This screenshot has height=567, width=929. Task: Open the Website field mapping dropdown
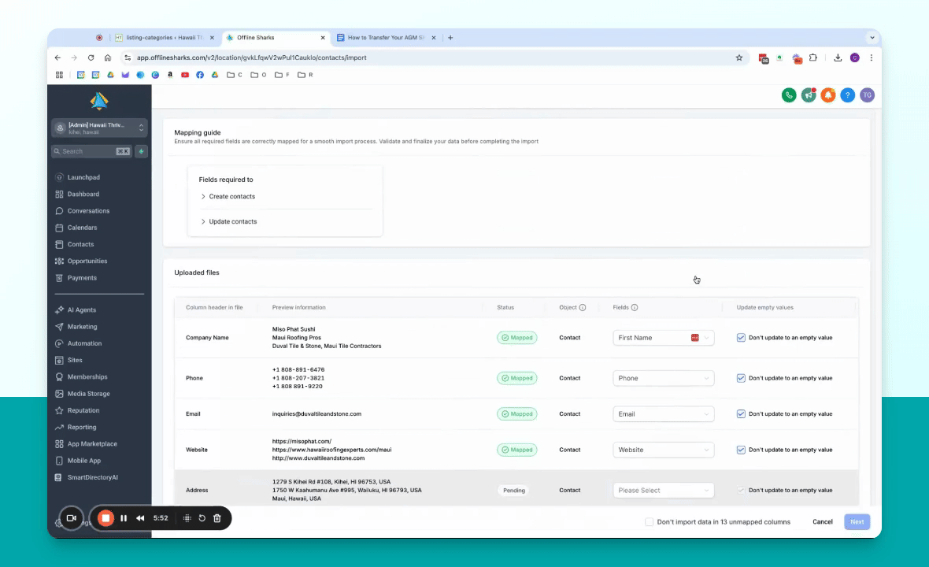(x=663, y=450)
